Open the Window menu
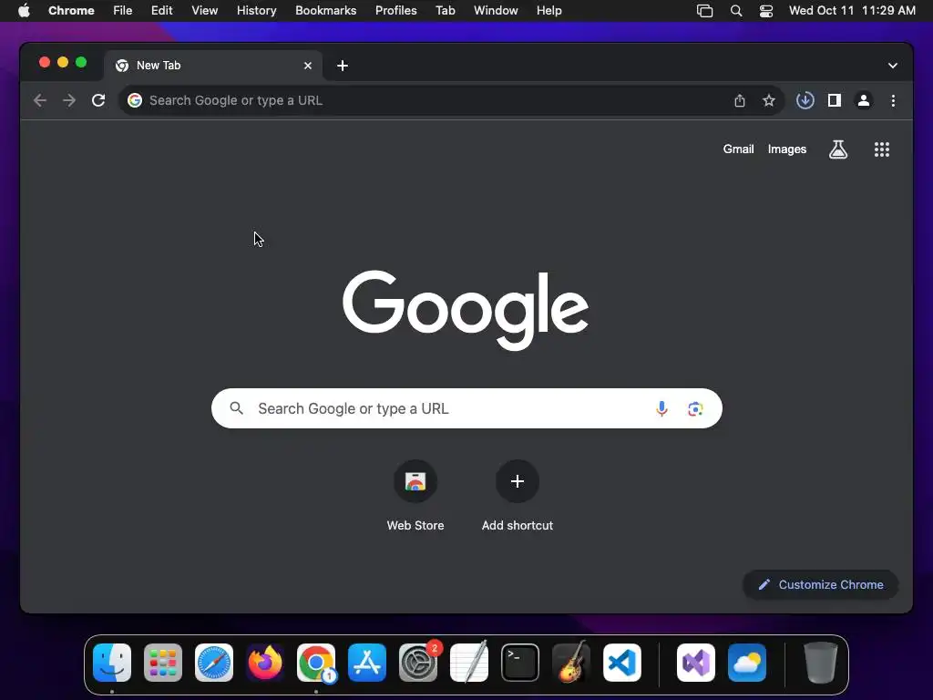The image size is (933, 700). coord(496,11)
